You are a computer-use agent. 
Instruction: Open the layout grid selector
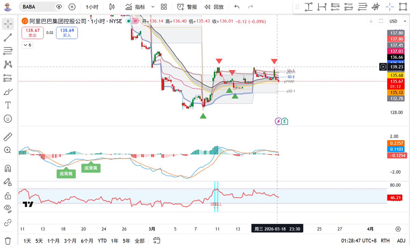(164, 7)
